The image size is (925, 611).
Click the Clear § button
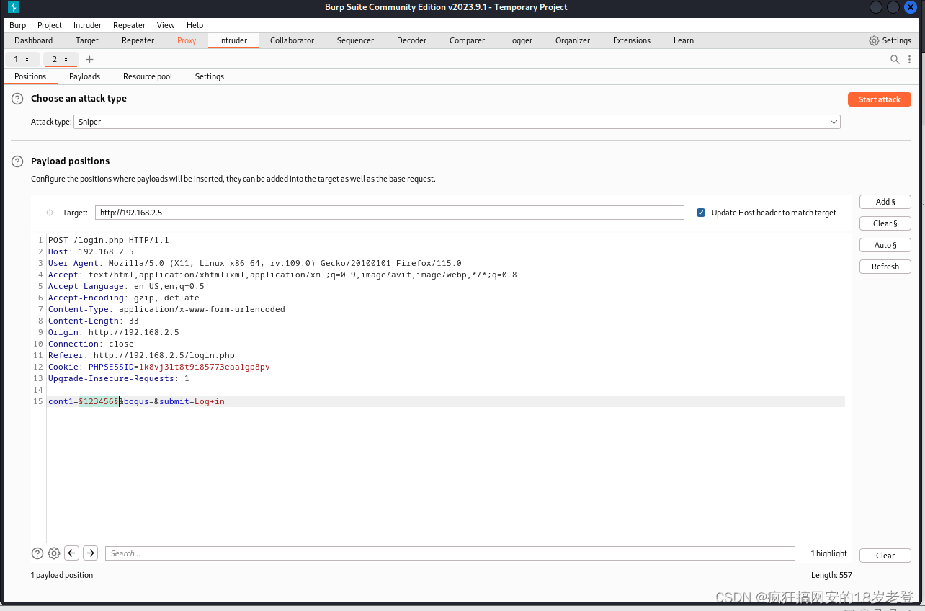885,223
